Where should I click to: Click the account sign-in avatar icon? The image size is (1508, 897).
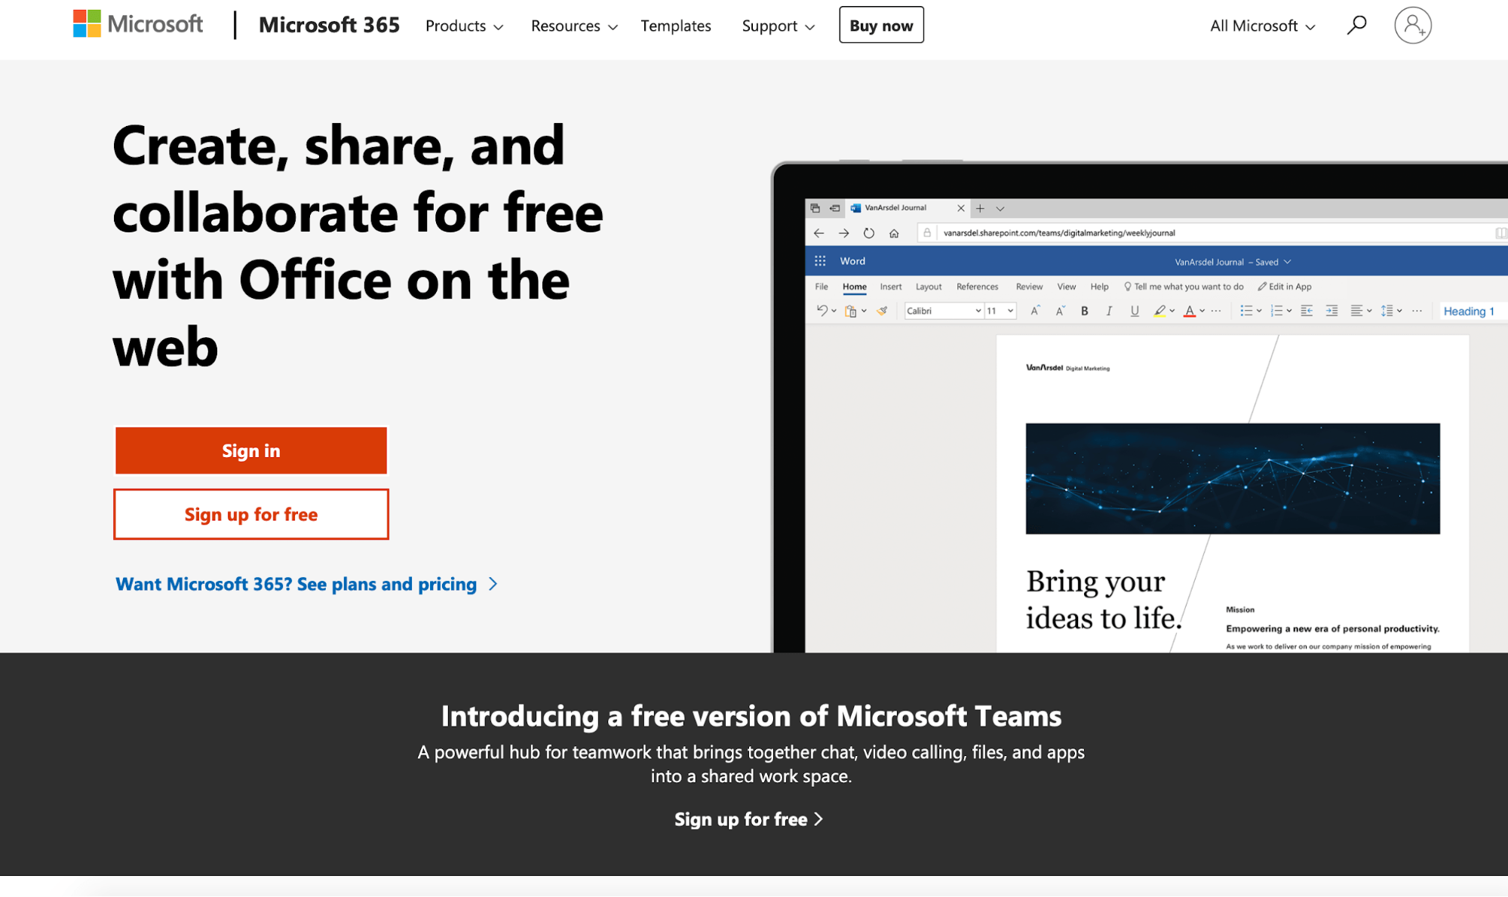tap(1412, 26)
